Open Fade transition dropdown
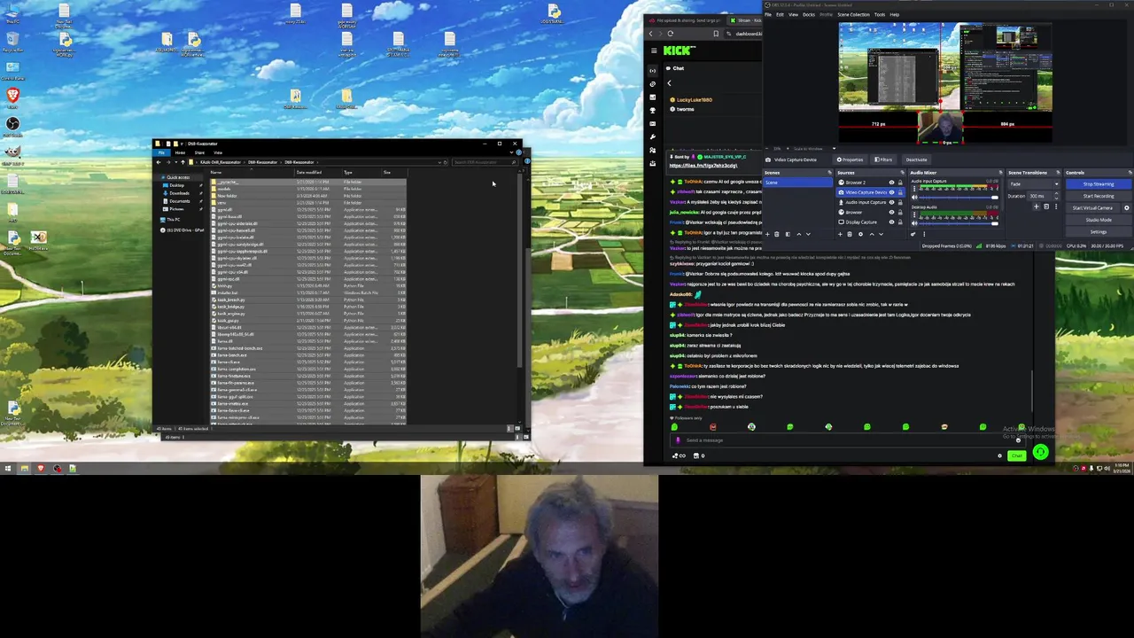The height and width of the screenshot is (638, 1134). (x=1033, y=184)
